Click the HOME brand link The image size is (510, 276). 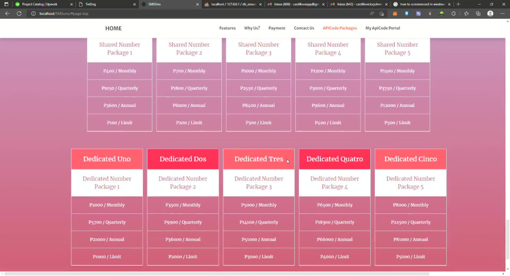coord(114,28)
